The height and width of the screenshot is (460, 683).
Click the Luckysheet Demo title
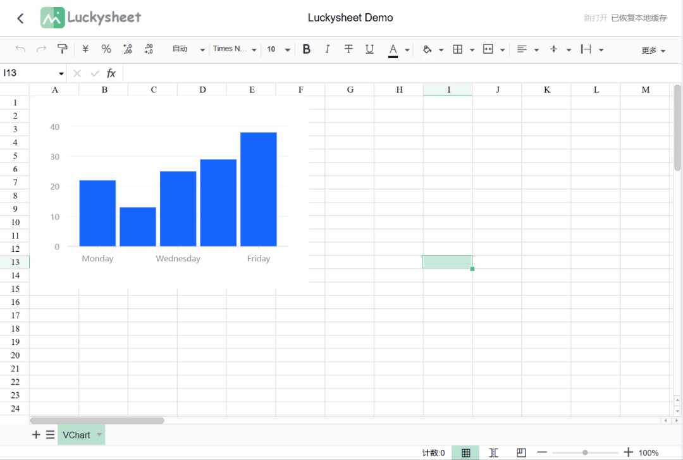click(x=350, y=18)
